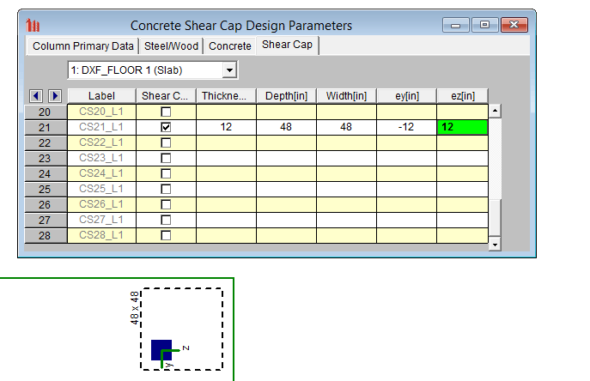Click label cell CS24_L1
The height and width of the screenshot is (381, 590).
click(101, 173)
